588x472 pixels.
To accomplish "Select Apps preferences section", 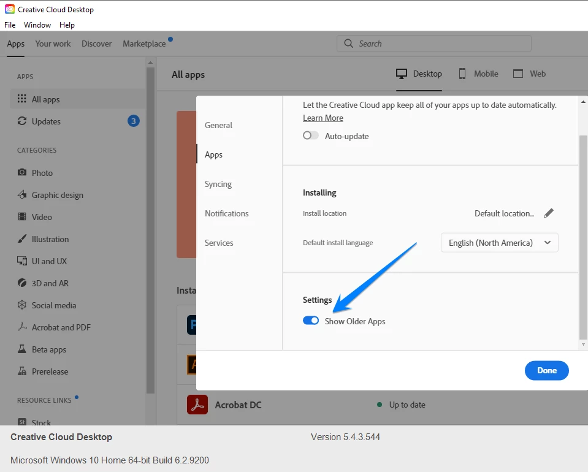I will (x=213, y=154).
